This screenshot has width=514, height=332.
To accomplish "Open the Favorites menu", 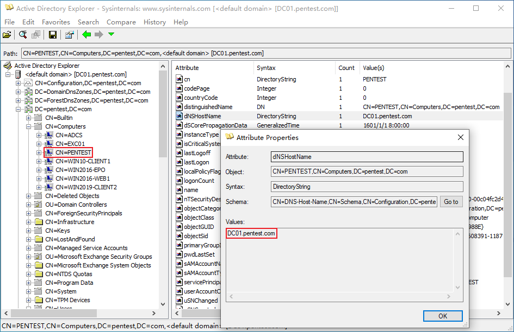I will (56, 22).
